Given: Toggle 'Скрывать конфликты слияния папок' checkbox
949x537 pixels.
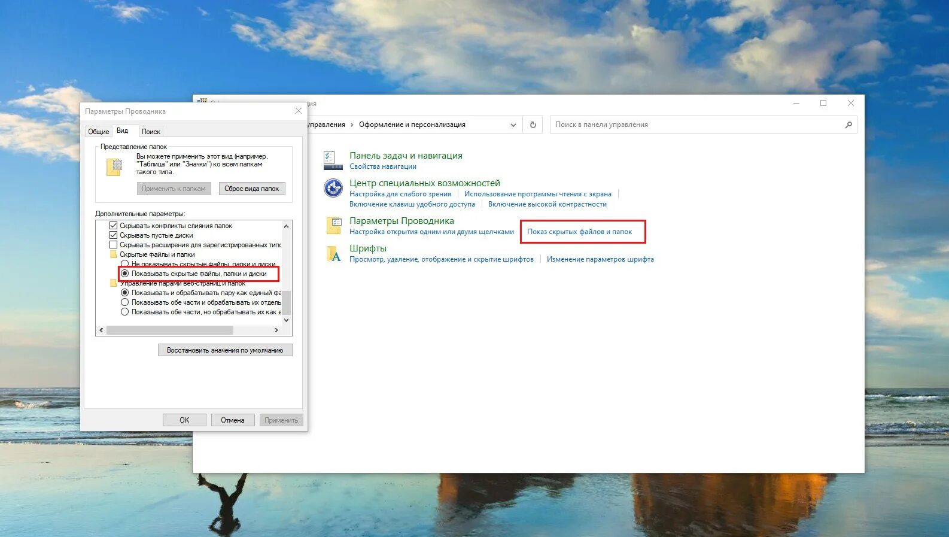Looking at the screenshot, I should (113, 226).
